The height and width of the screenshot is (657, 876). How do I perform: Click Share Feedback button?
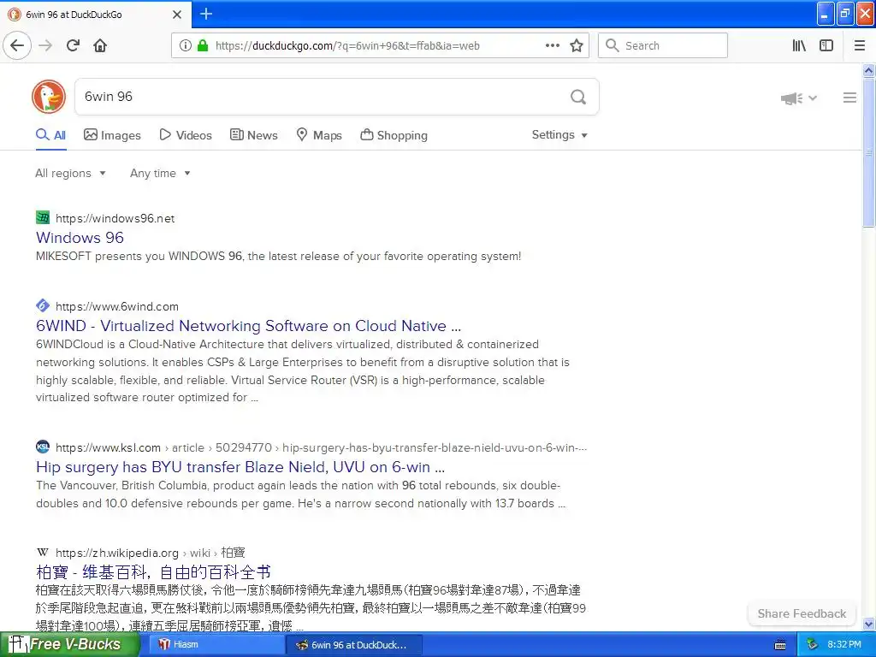[802, 613]
